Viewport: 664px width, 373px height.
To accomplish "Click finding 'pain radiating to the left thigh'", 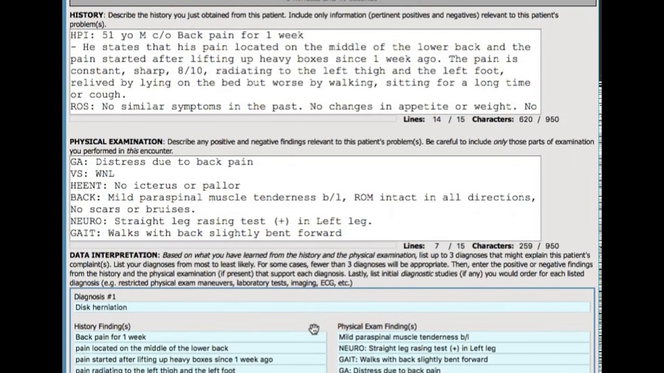I will 200,370.
